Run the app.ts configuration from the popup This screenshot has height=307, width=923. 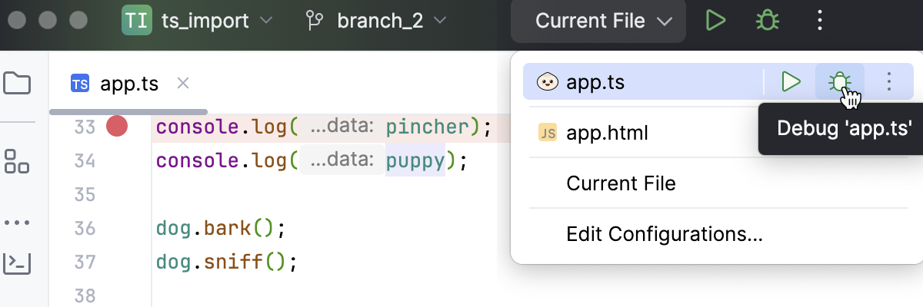pos(791,81)
